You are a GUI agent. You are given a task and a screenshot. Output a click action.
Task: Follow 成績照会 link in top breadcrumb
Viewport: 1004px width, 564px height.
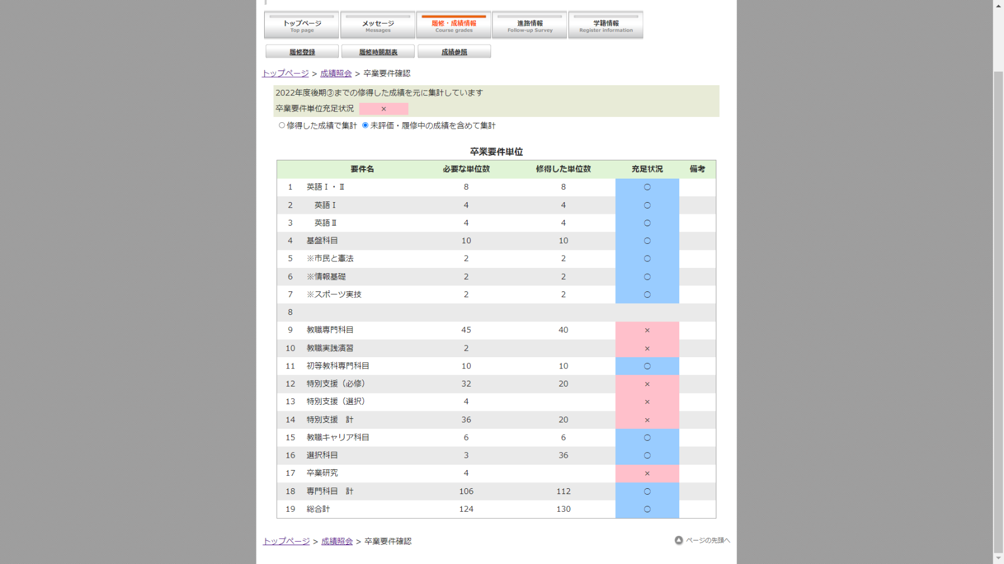pos(336,73)
